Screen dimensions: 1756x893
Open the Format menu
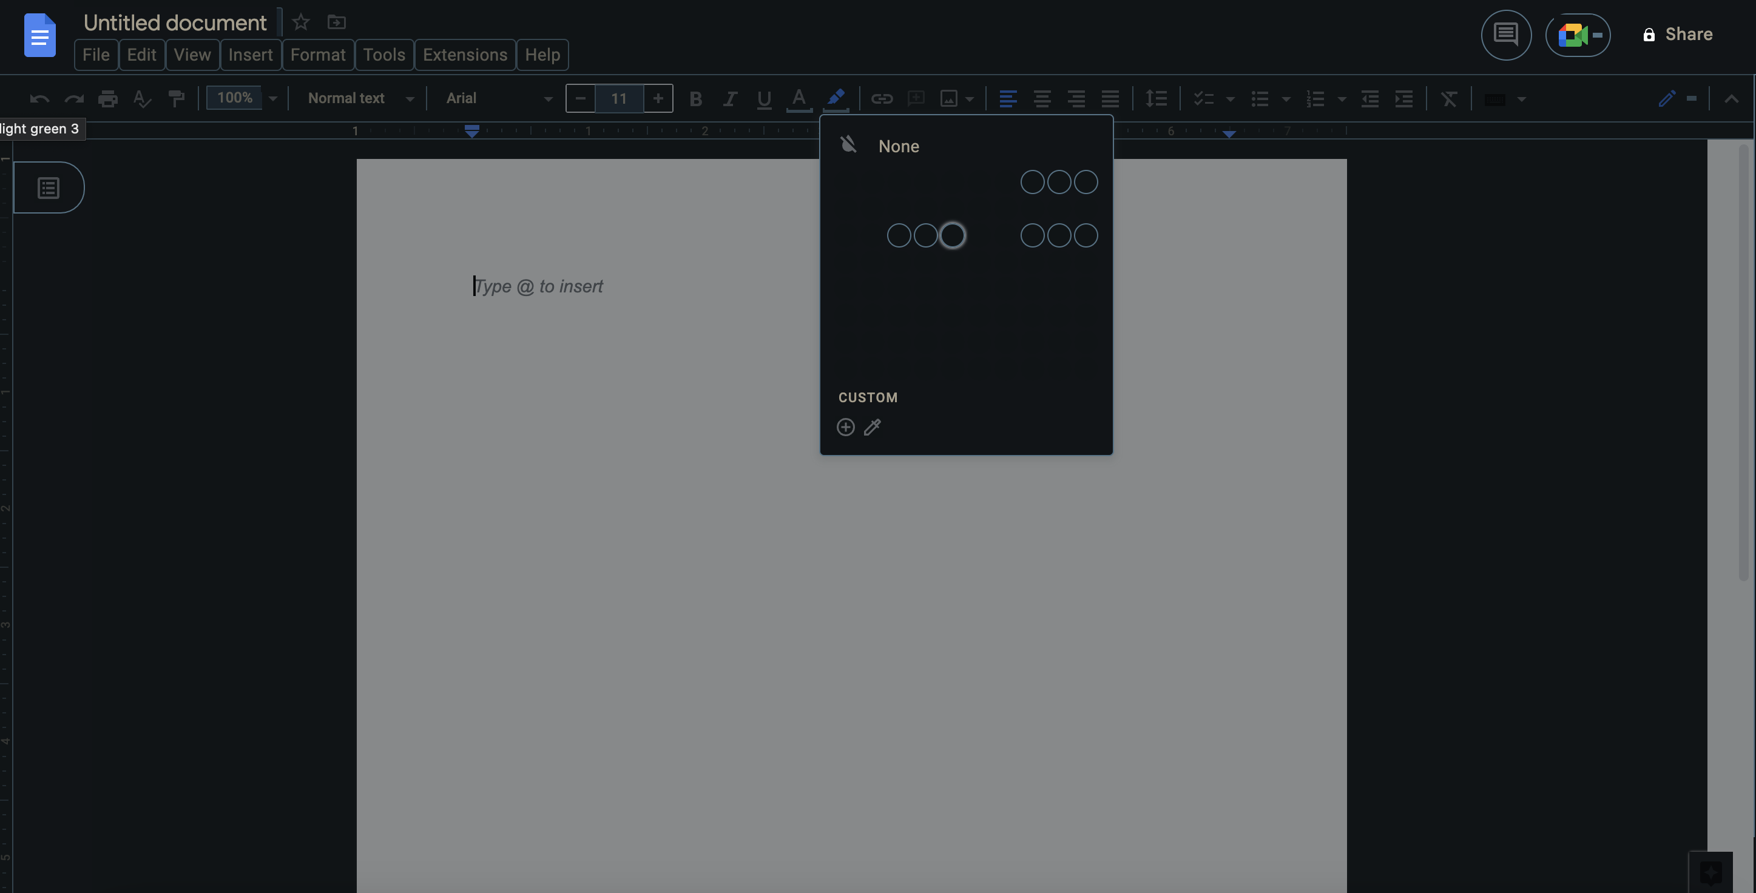pos(318,55)
